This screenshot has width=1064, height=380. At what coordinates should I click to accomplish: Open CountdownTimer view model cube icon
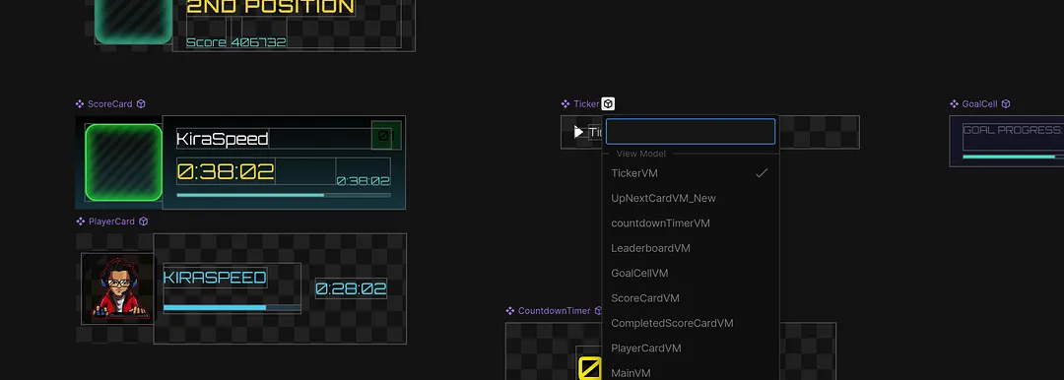click(598, 311)
